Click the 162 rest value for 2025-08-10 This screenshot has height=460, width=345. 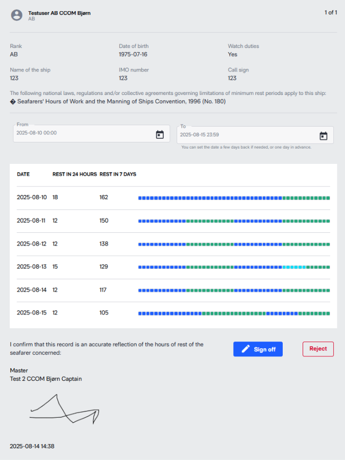pyautogui.click(x=104, y=197)
